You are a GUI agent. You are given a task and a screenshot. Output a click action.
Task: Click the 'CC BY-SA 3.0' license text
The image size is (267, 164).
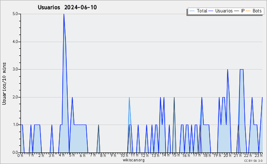(253, 161)
